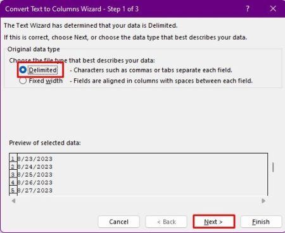
Task: Click the disabled Back button
Action: 167,222
